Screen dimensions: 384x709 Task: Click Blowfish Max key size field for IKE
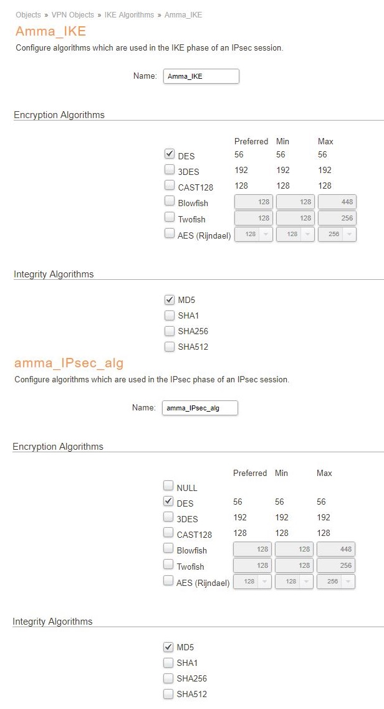tap(337, 202)
